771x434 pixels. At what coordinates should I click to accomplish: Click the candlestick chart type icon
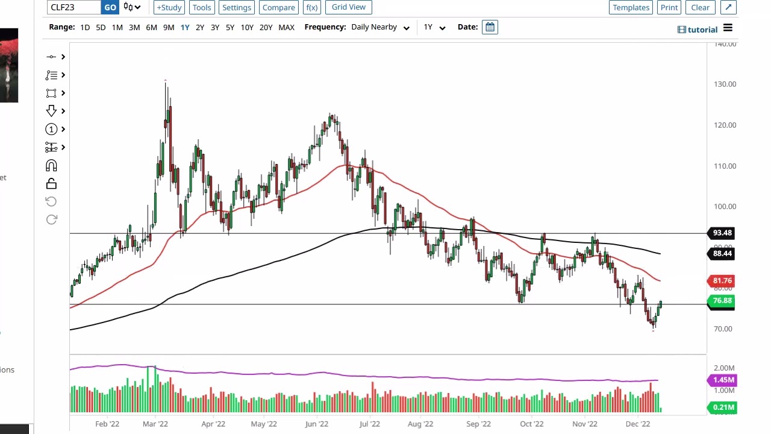click(x=128, y=7)
